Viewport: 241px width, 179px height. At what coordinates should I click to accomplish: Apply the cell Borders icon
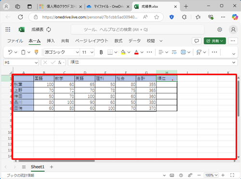(110, 52)
